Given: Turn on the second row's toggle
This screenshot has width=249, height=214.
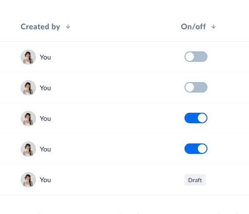Looking at the screenshot, I should pos(196,87).
